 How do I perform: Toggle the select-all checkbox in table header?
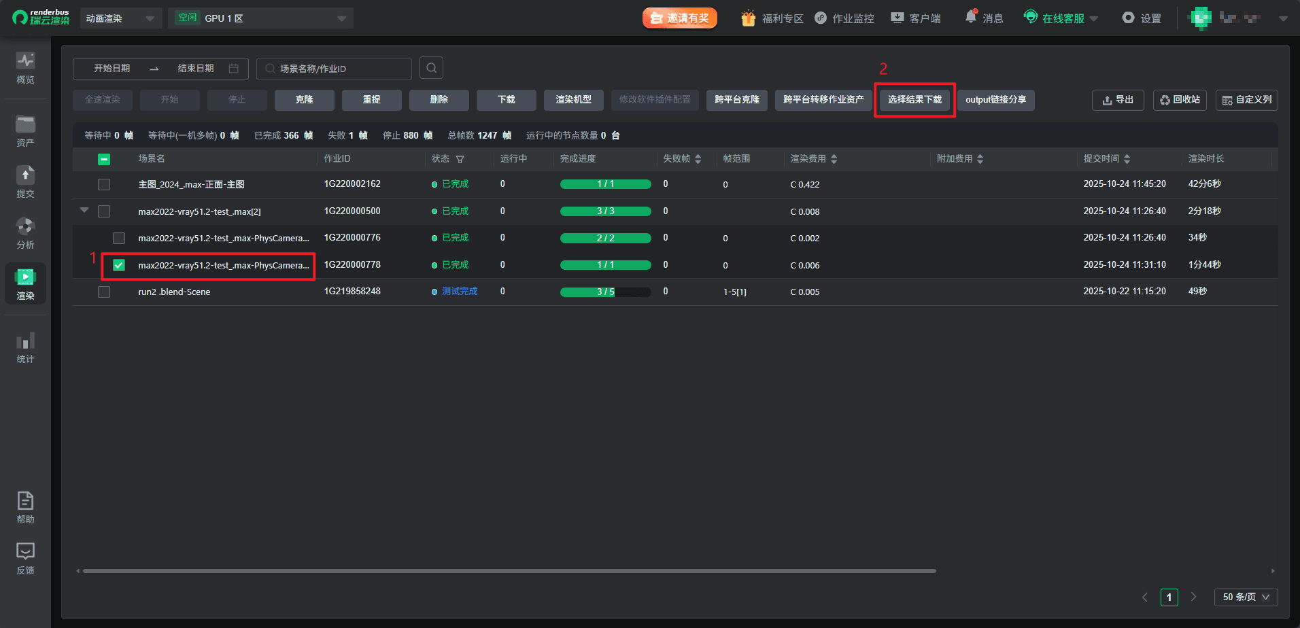point(104,159)
